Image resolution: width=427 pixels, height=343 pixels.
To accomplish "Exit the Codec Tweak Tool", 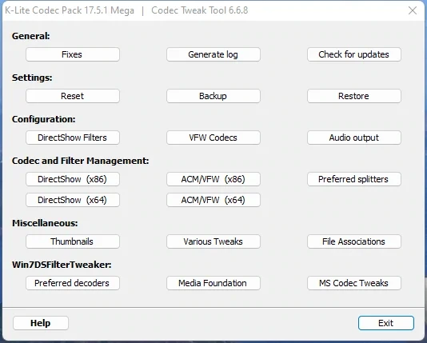I will [386, 323].
